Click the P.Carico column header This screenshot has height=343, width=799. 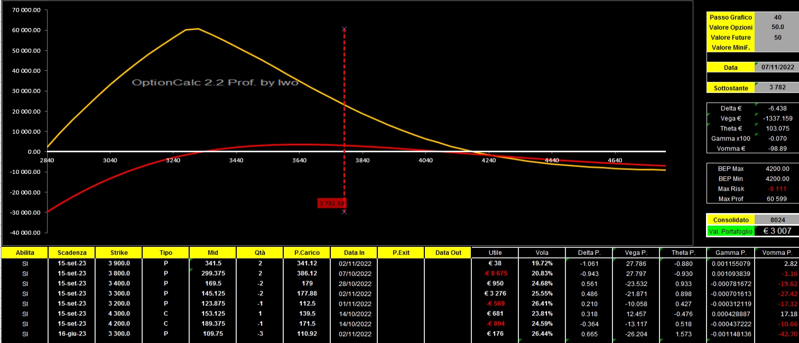coord(306,253)
